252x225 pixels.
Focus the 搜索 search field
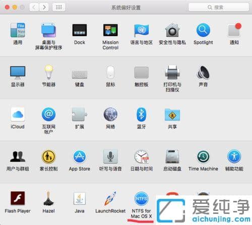coord(219,7)
